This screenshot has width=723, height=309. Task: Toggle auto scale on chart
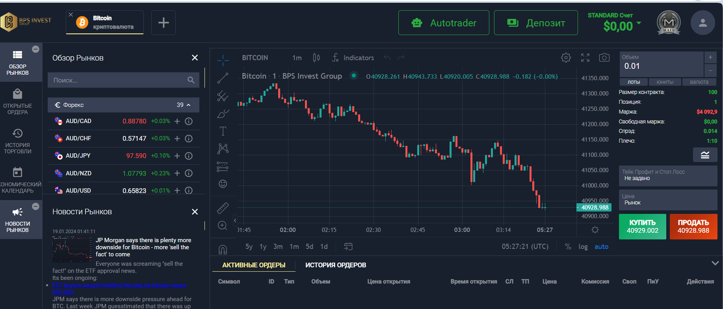[601, 246]
